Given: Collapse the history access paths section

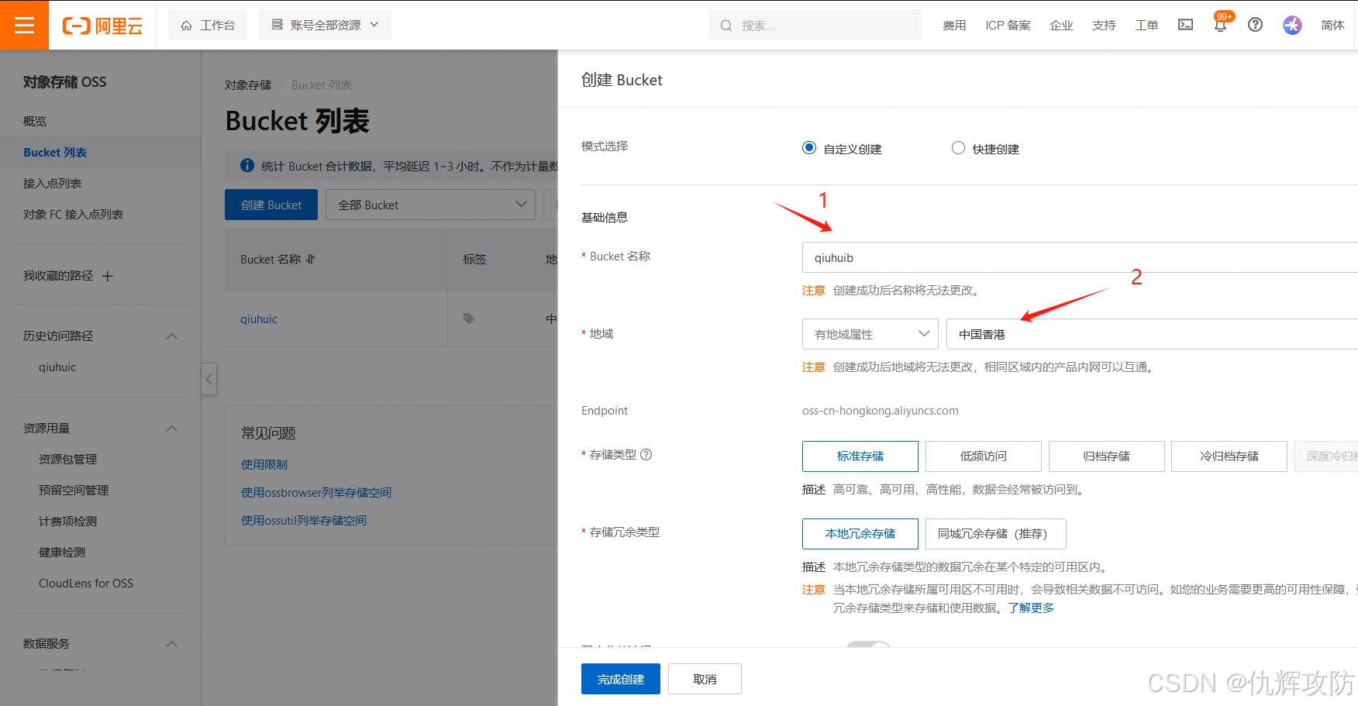Looking at the screenshot, I should [172, 336].
